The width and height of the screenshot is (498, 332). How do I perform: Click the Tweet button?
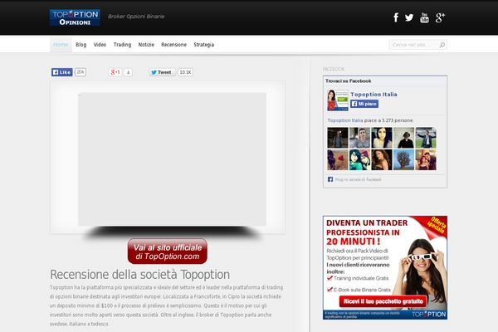point(162,72)
